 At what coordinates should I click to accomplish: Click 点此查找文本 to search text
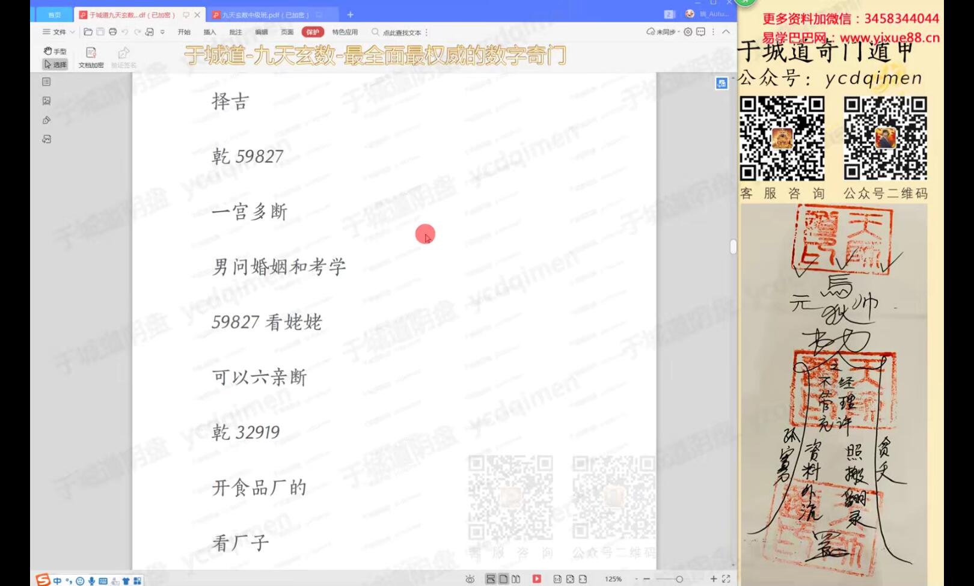pos(401,32)
